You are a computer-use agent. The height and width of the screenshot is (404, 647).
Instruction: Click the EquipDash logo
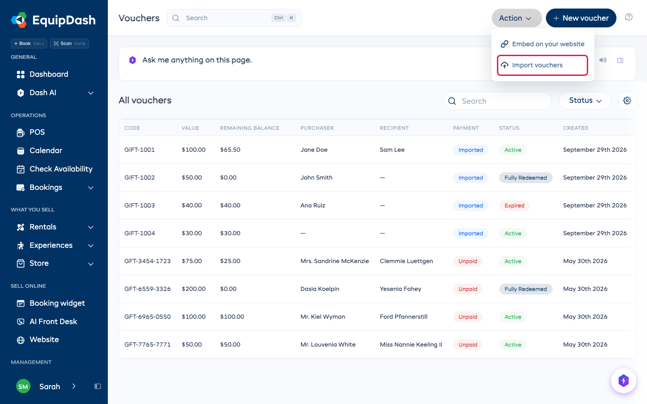pos(53,20)
